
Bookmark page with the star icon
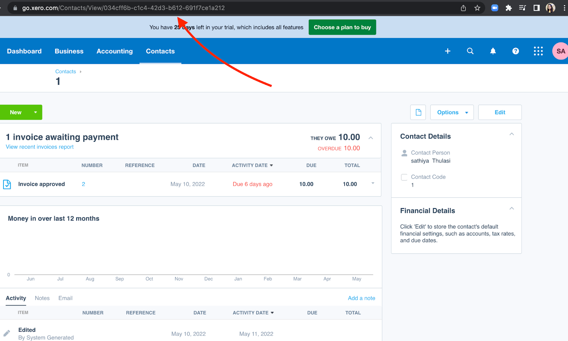477,8
